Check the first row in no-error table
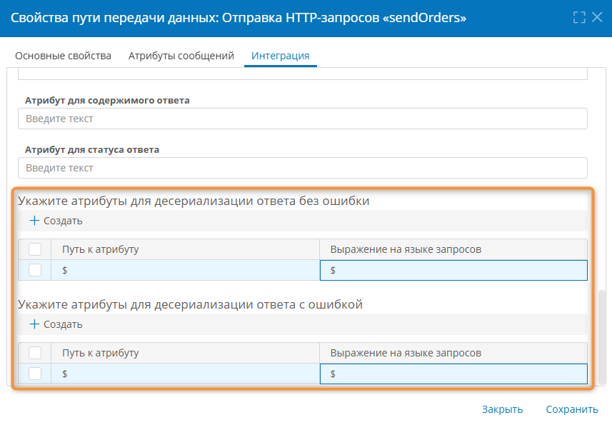Image resolution: width=612 pixels, height=425 pixels. click(x=35, y=270)
